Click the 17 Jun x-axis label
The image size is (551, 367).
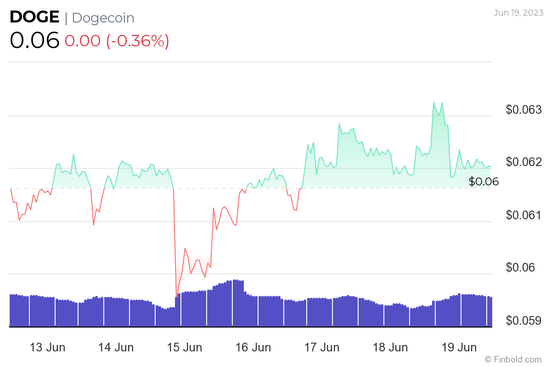321,347
